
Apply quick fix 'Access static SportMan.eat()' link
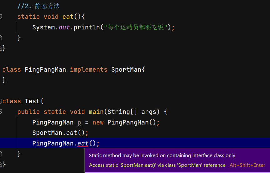157,165
